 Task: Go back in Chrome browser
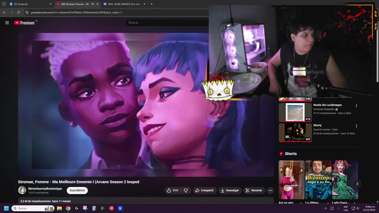(x=4, y=12)
